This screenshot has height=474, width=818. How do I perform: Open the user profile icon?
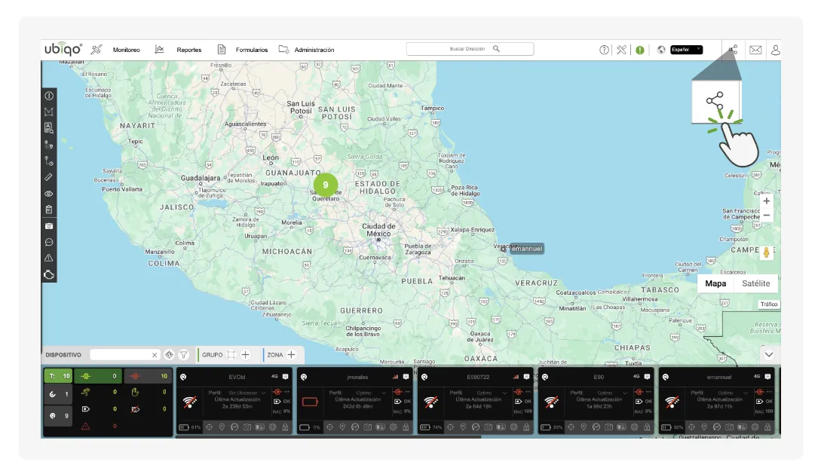[776, 50]
